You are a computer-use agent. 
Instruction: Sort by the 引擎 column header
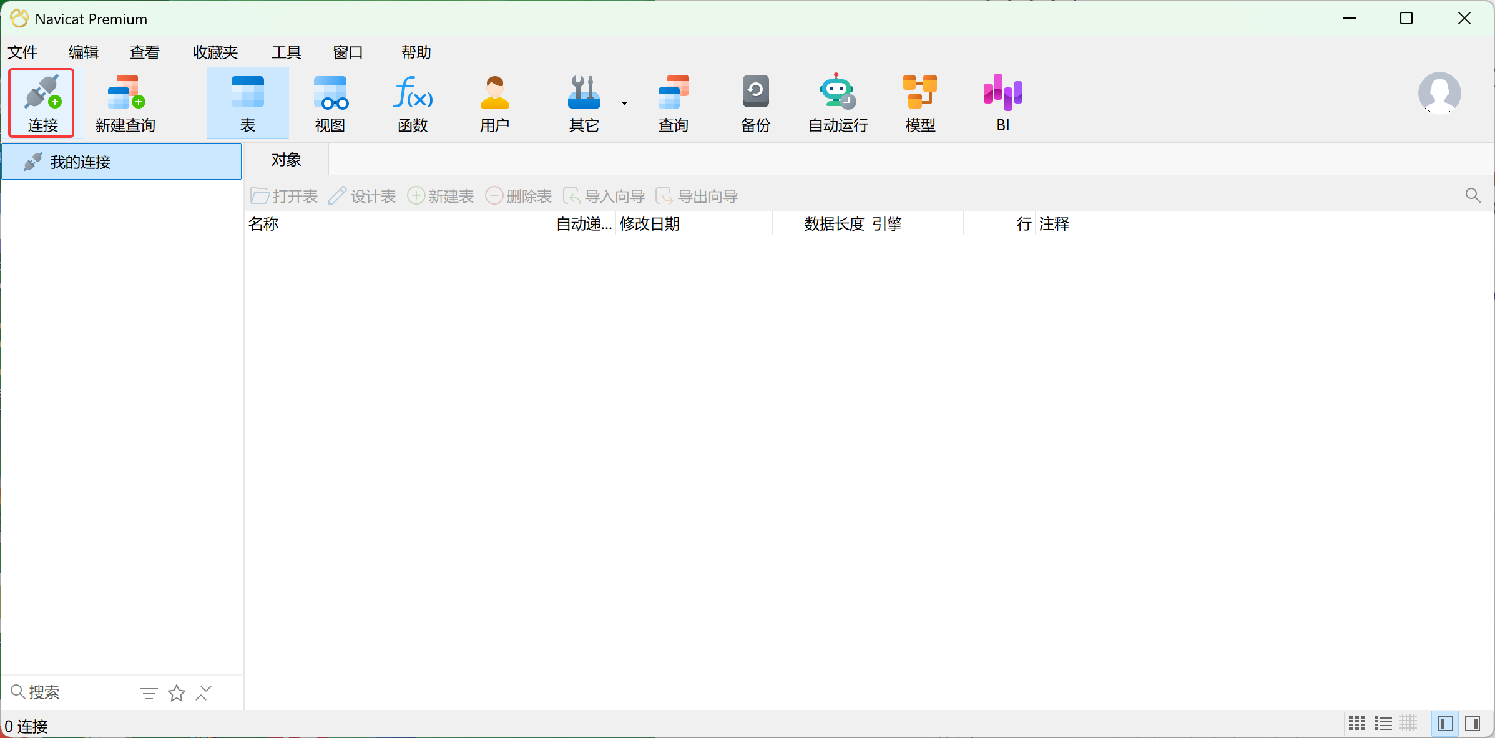916,224
